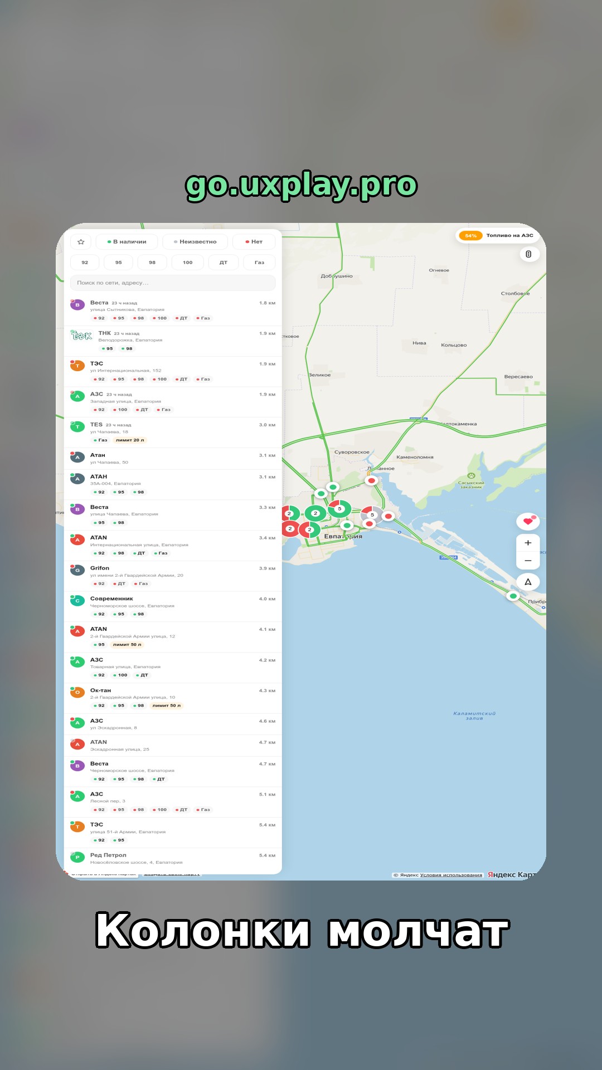Screen dimensions: 602x1070
Task: Open 'Условия использования' Yandex link
Action: click(x=451, y=875)
